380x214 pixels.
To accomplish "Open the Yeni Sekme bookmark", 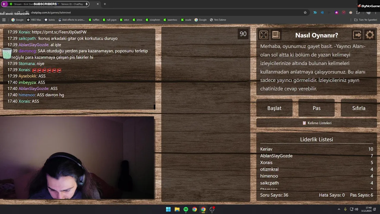I will coord(218,20).
